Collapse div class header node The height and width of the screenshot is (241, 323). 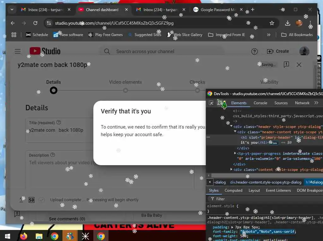coord(231,126)
